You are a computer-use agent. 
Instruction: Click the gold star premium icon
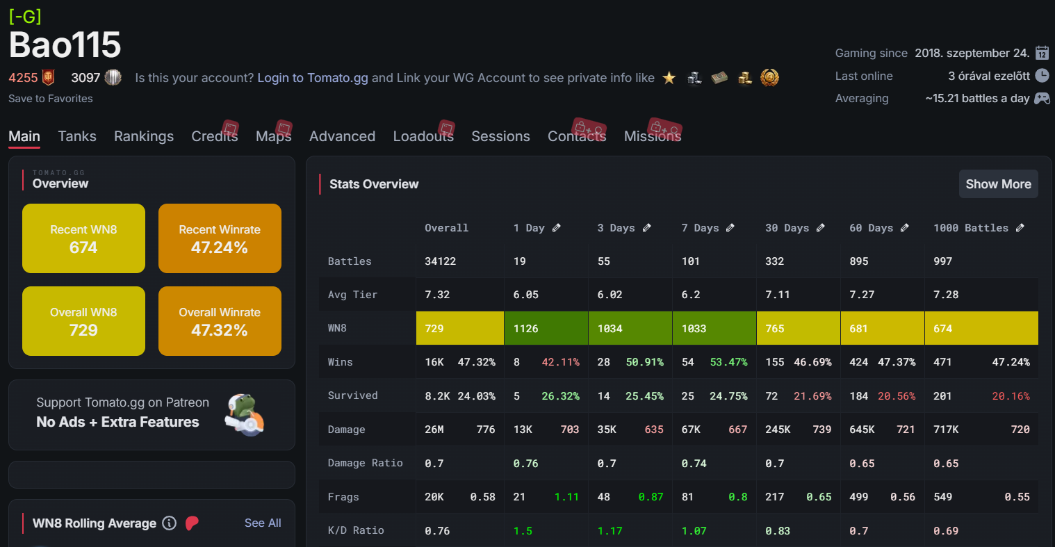tap(669, 78)
